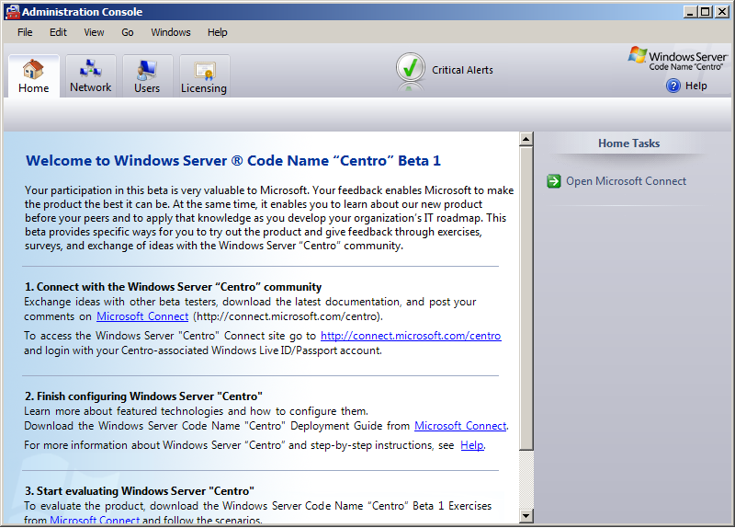
Task: Open the View menu
Action: point(94,32)
